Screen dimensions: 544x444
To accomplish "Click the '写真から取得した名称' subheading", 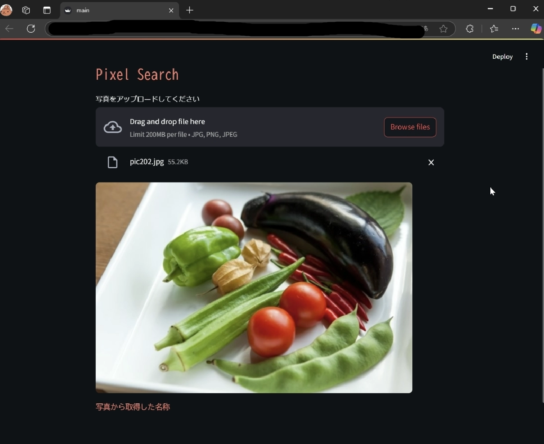I will click(133, 407).
